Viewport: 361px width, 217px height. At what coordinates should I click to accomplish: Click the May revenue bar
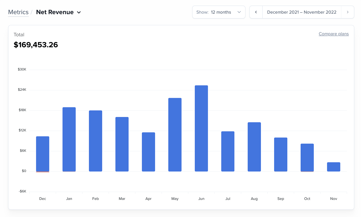[x=175, y=134]
